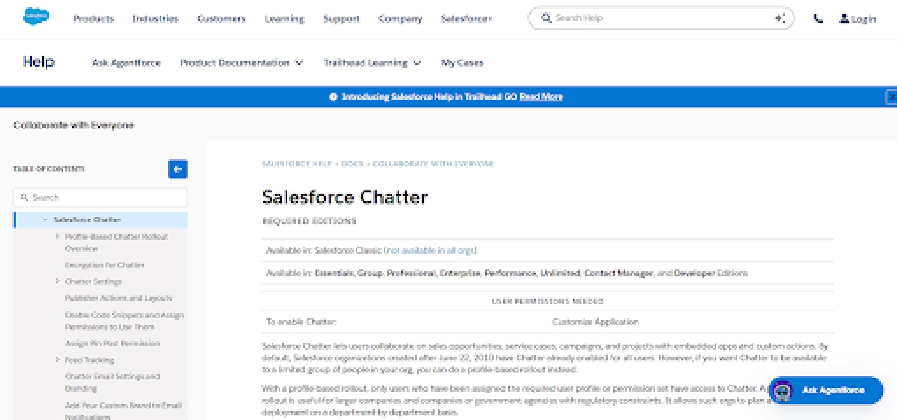Click the Agentforce avatar icon
897x420 pixels.
[782, 391]
